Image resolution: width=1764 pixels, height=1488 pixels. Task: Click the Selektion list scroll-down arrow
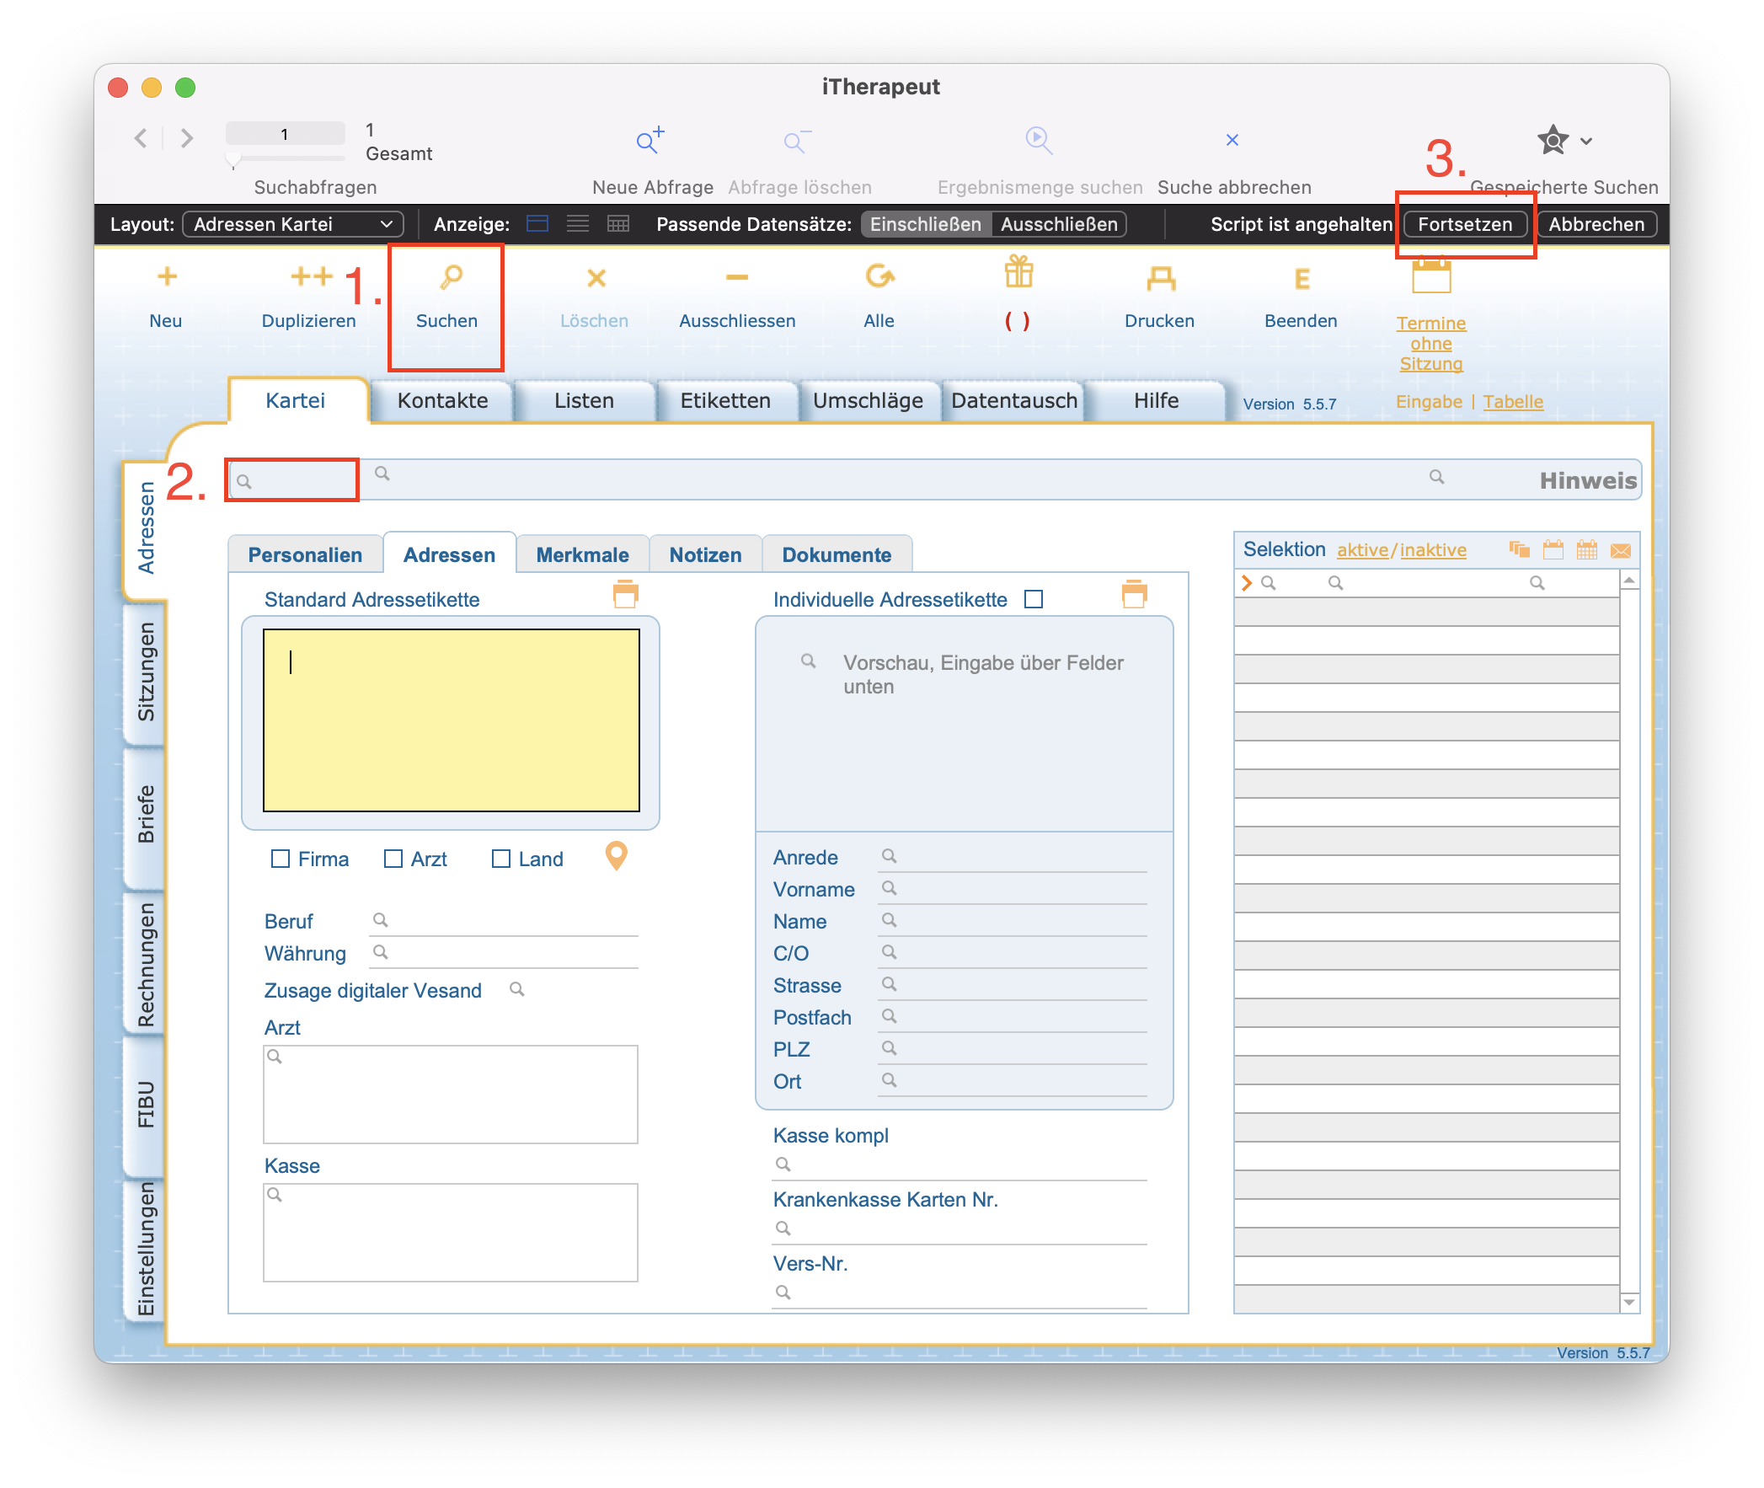point(1629,1303)
